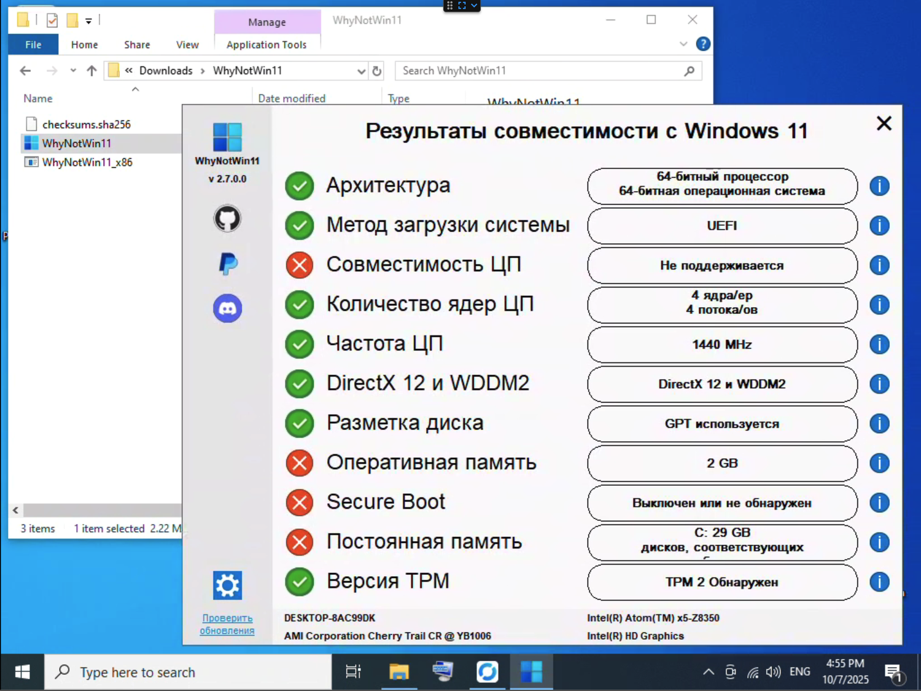921x691 pixels.
Task: Open the network tray icon
Action: pos(753,672)
